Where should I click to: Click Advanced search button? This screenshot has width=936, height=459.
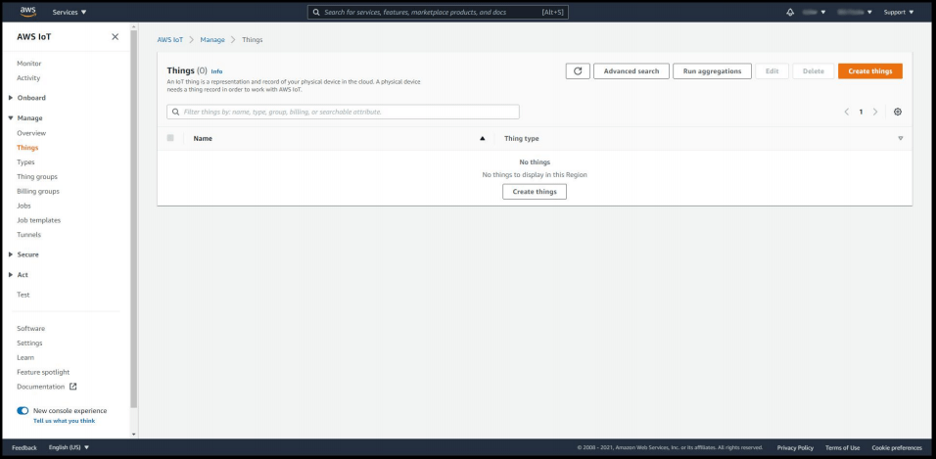(631, 71)
